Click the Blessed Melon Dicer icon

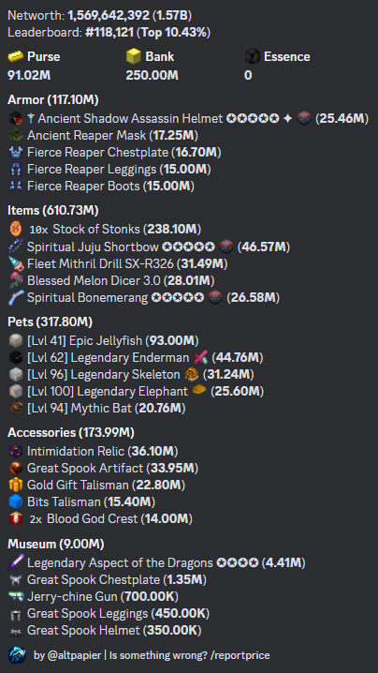tap(15, 280)
